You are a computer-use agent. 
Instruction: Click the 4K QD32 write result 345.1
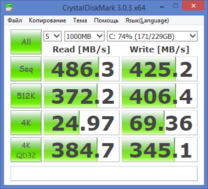point(159,150)
